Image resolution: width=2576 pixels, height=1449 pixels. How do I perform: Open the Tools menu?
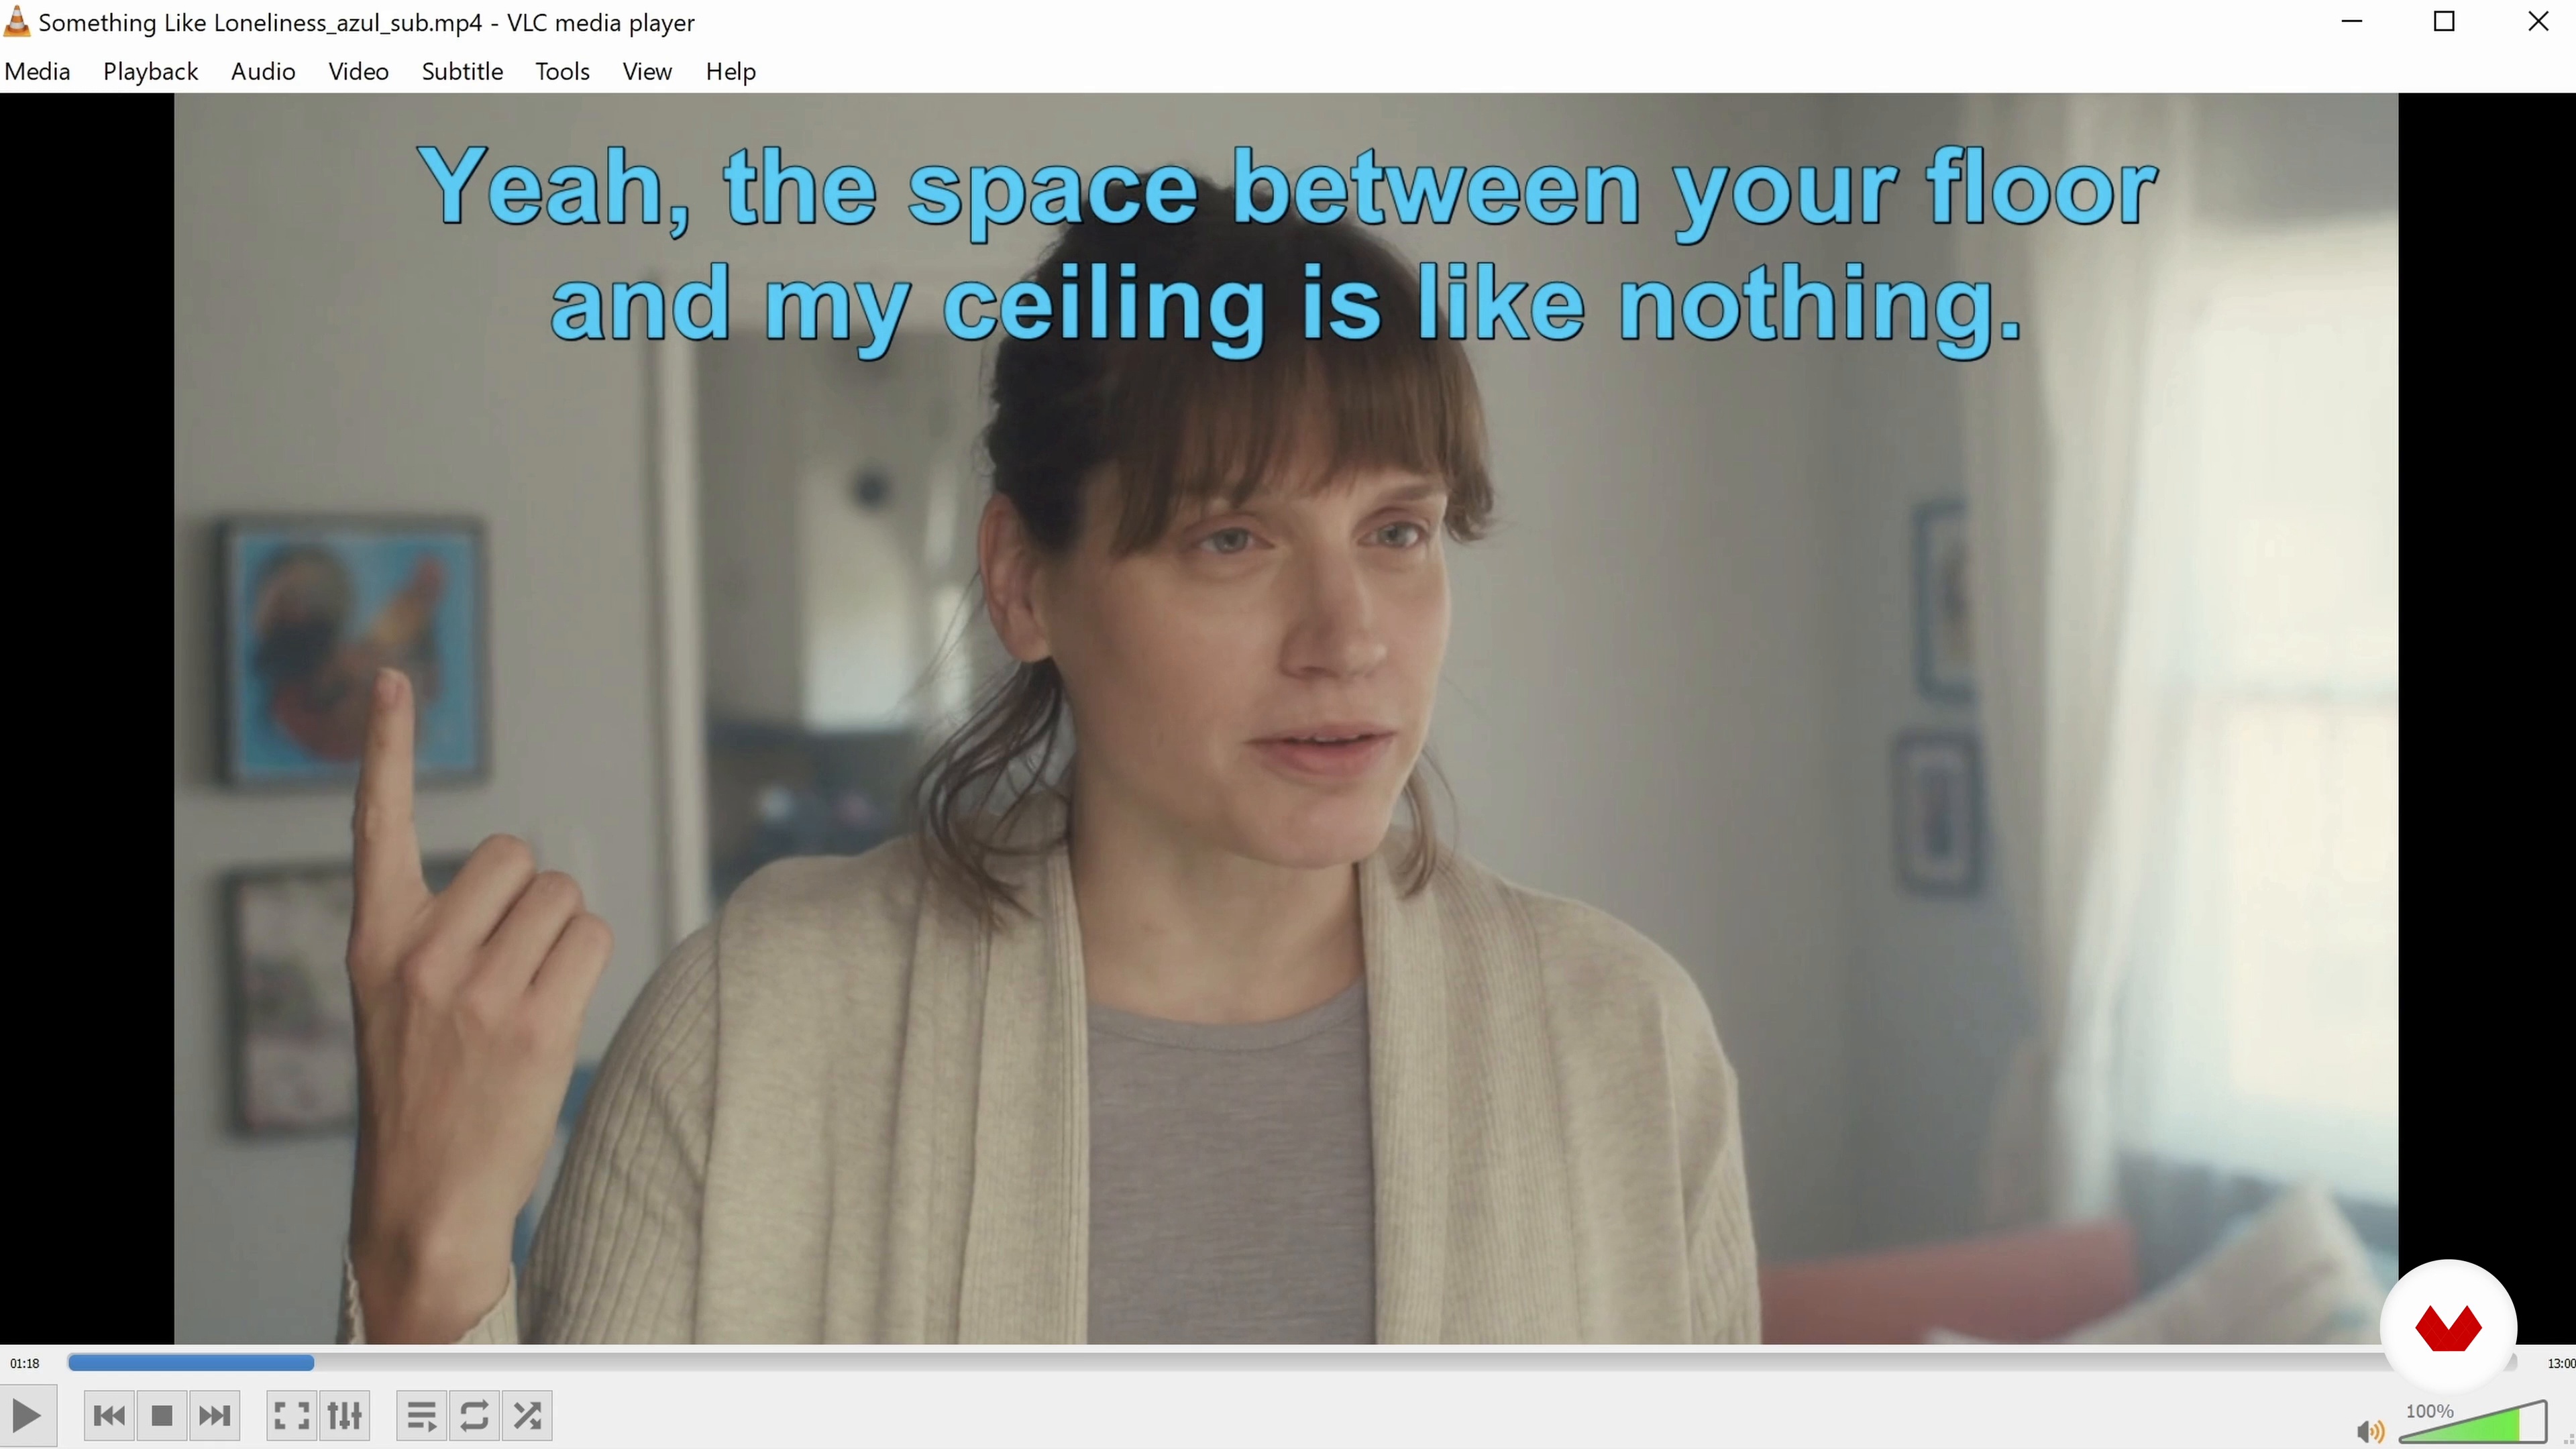click(562, 71)
